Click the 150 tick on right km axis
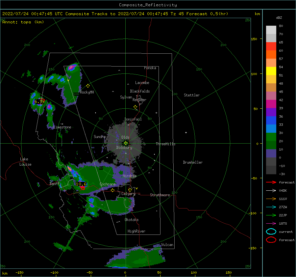296x277 pixels. coord(254,39)
